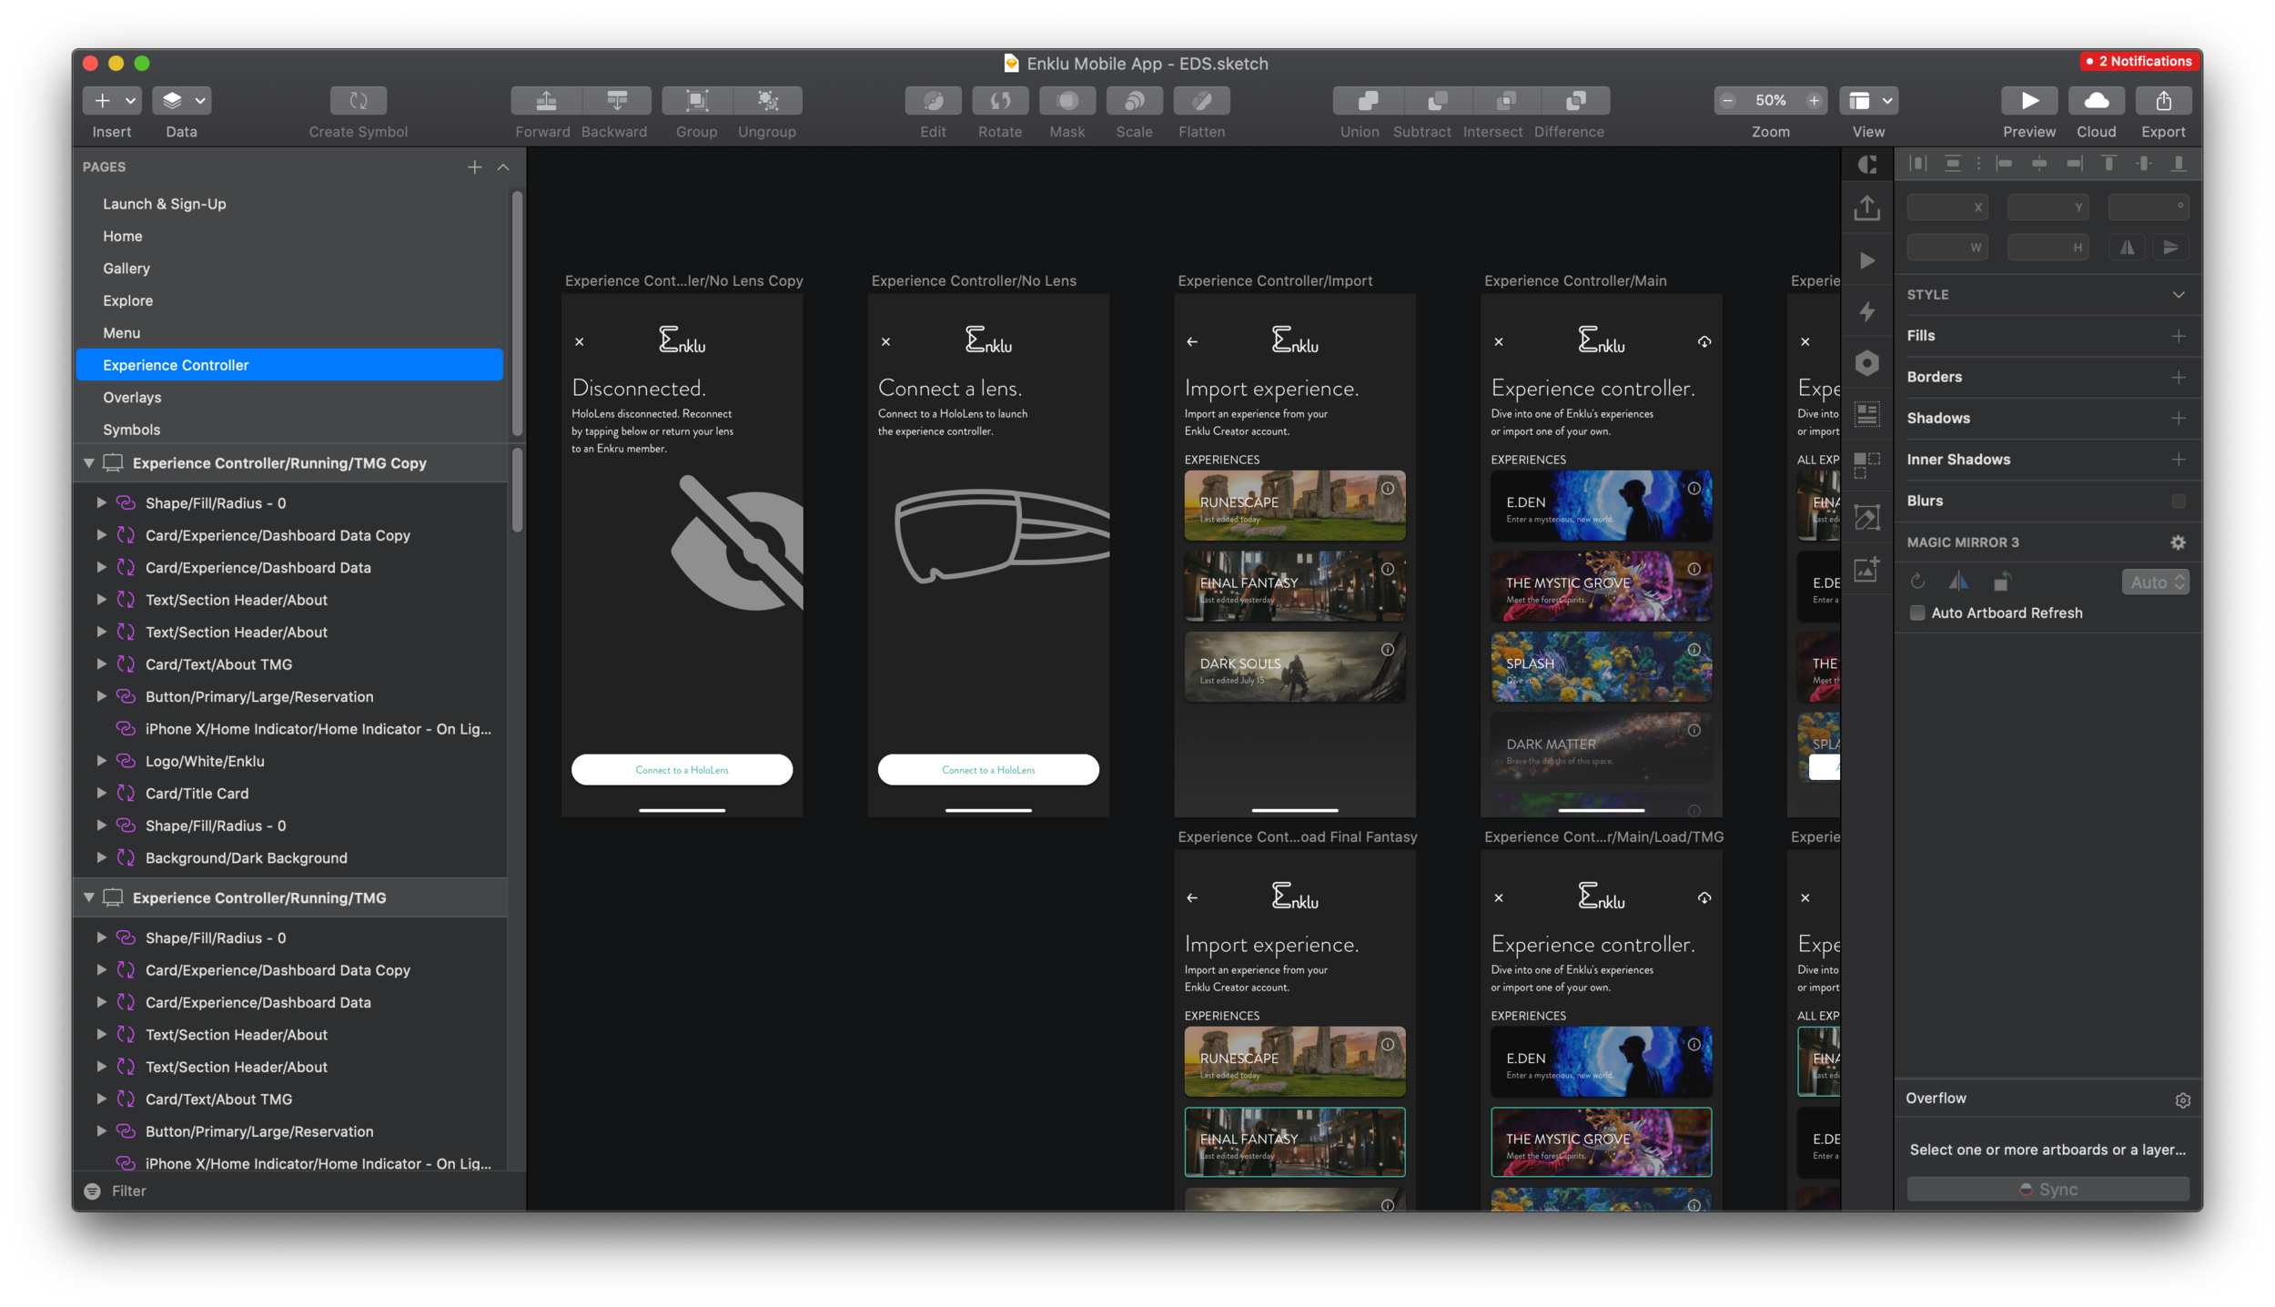Viewport: 2275px width, 1307px height.
Task: Click the Export toolbar icon
Action: tap(2164, 100)
